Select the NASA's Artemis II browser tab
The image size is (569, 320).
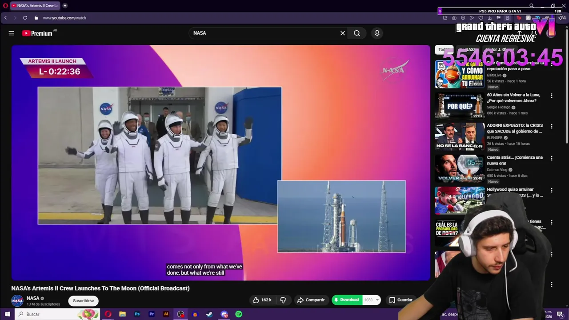[35, 5]
